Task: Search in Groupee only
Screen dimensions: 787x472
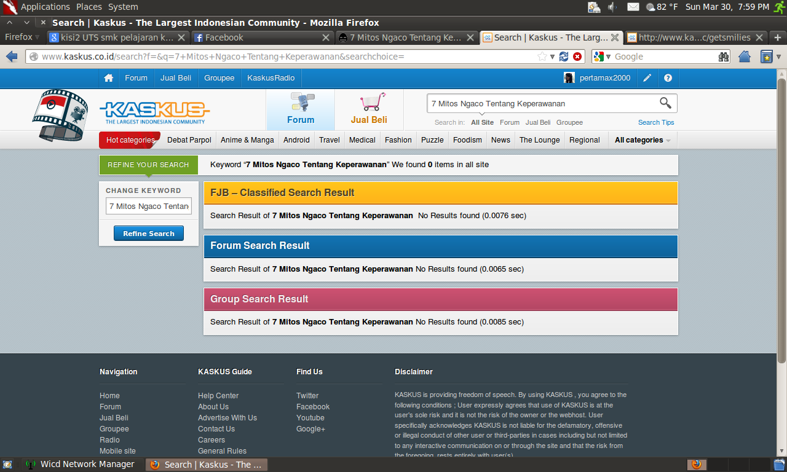Action: (x=569, y=122)
